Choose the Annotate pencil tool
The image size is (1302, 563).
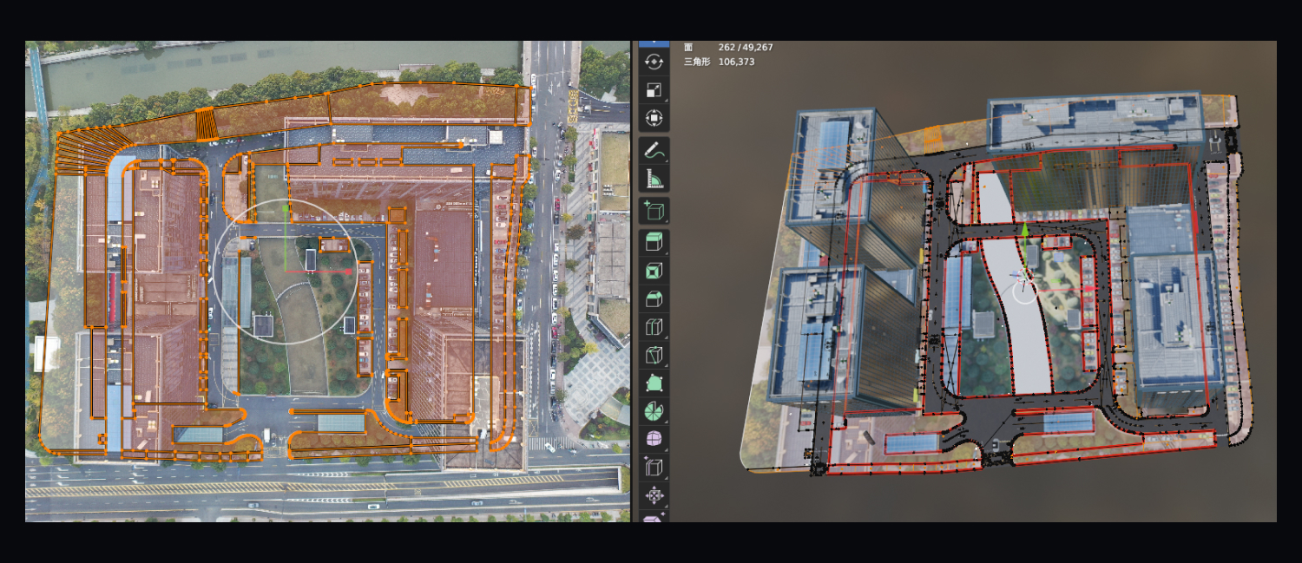click(x=654, y=151)
